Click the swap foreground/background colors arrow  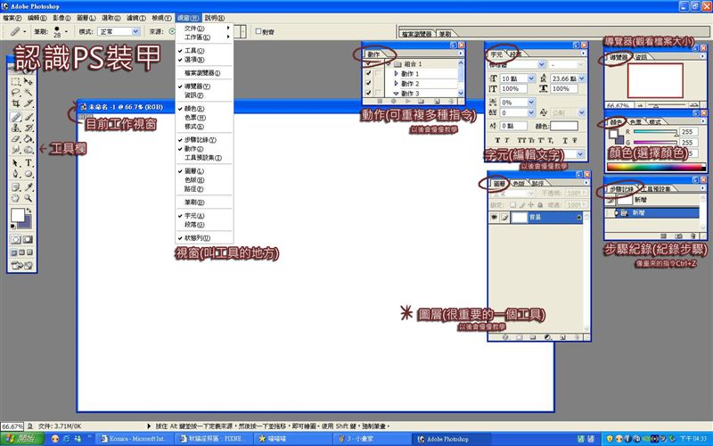tap(29, 211)
